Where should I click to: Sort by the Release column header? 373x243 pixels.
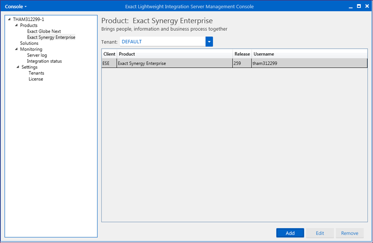(x=242, y=54)
